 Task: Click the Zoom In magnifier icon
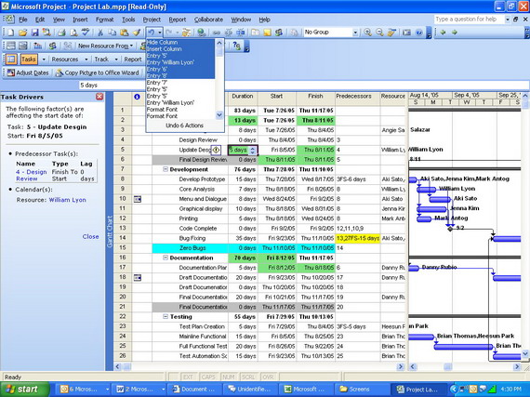368,33
